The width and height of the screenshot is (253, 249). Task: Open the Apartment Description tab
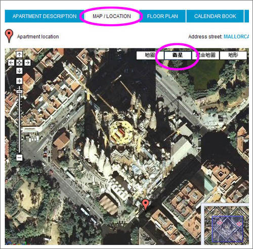[x=45, y=16]
